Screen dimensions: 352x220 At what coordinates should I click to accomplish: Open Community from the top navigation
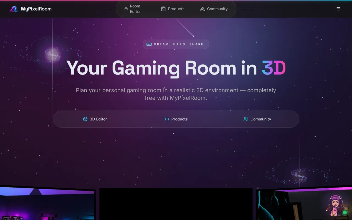tap(214, 9)
